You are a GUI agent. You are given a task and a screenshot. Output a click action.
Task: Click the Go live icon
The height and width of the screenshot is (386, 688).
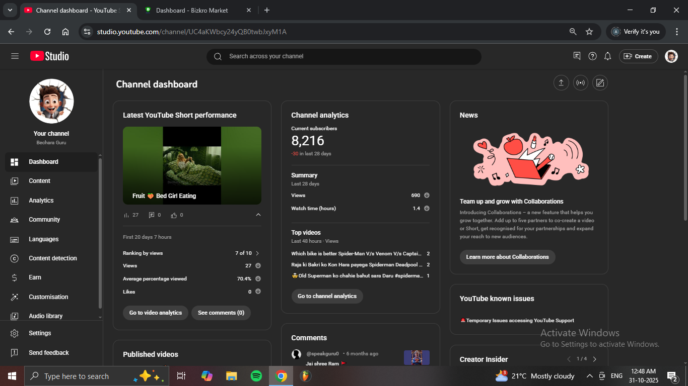click(x=580, y=83)
